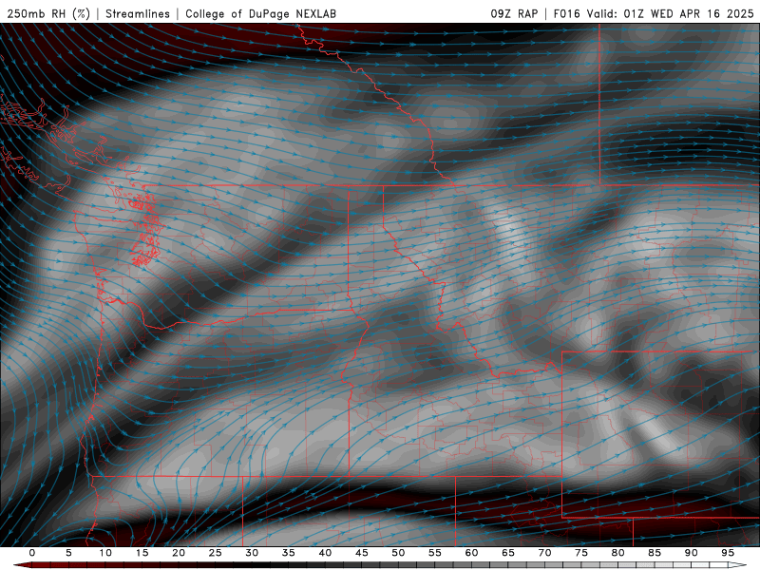Click the "250mb RH (%)" title text
Viewport: 760px width, 570px height.
(x=49, y=13)
